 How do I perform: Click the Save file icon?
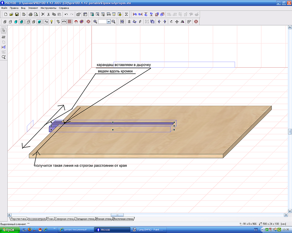click(17, 14)
